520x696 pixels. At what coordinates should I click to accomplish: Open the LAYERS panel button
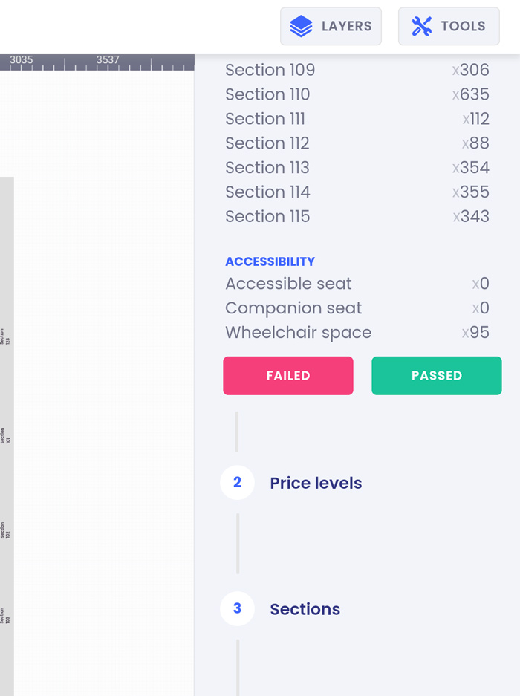point(331,26)
